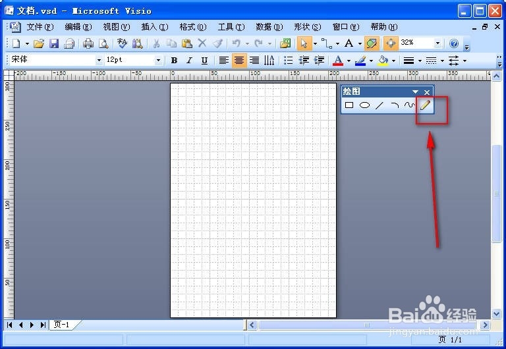Click the Print icon
Screen dimensions: 506x349
tap(88, 43)
